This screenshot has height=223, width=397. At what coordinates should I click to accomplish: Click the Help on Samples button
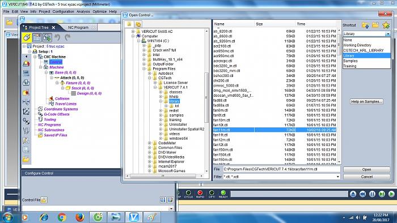click(366, 101)
